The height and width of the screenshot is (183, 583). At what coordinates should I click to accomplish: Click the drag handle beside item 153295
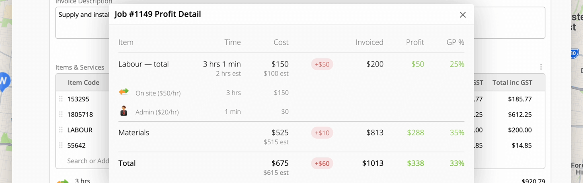(x=61, y=99)
